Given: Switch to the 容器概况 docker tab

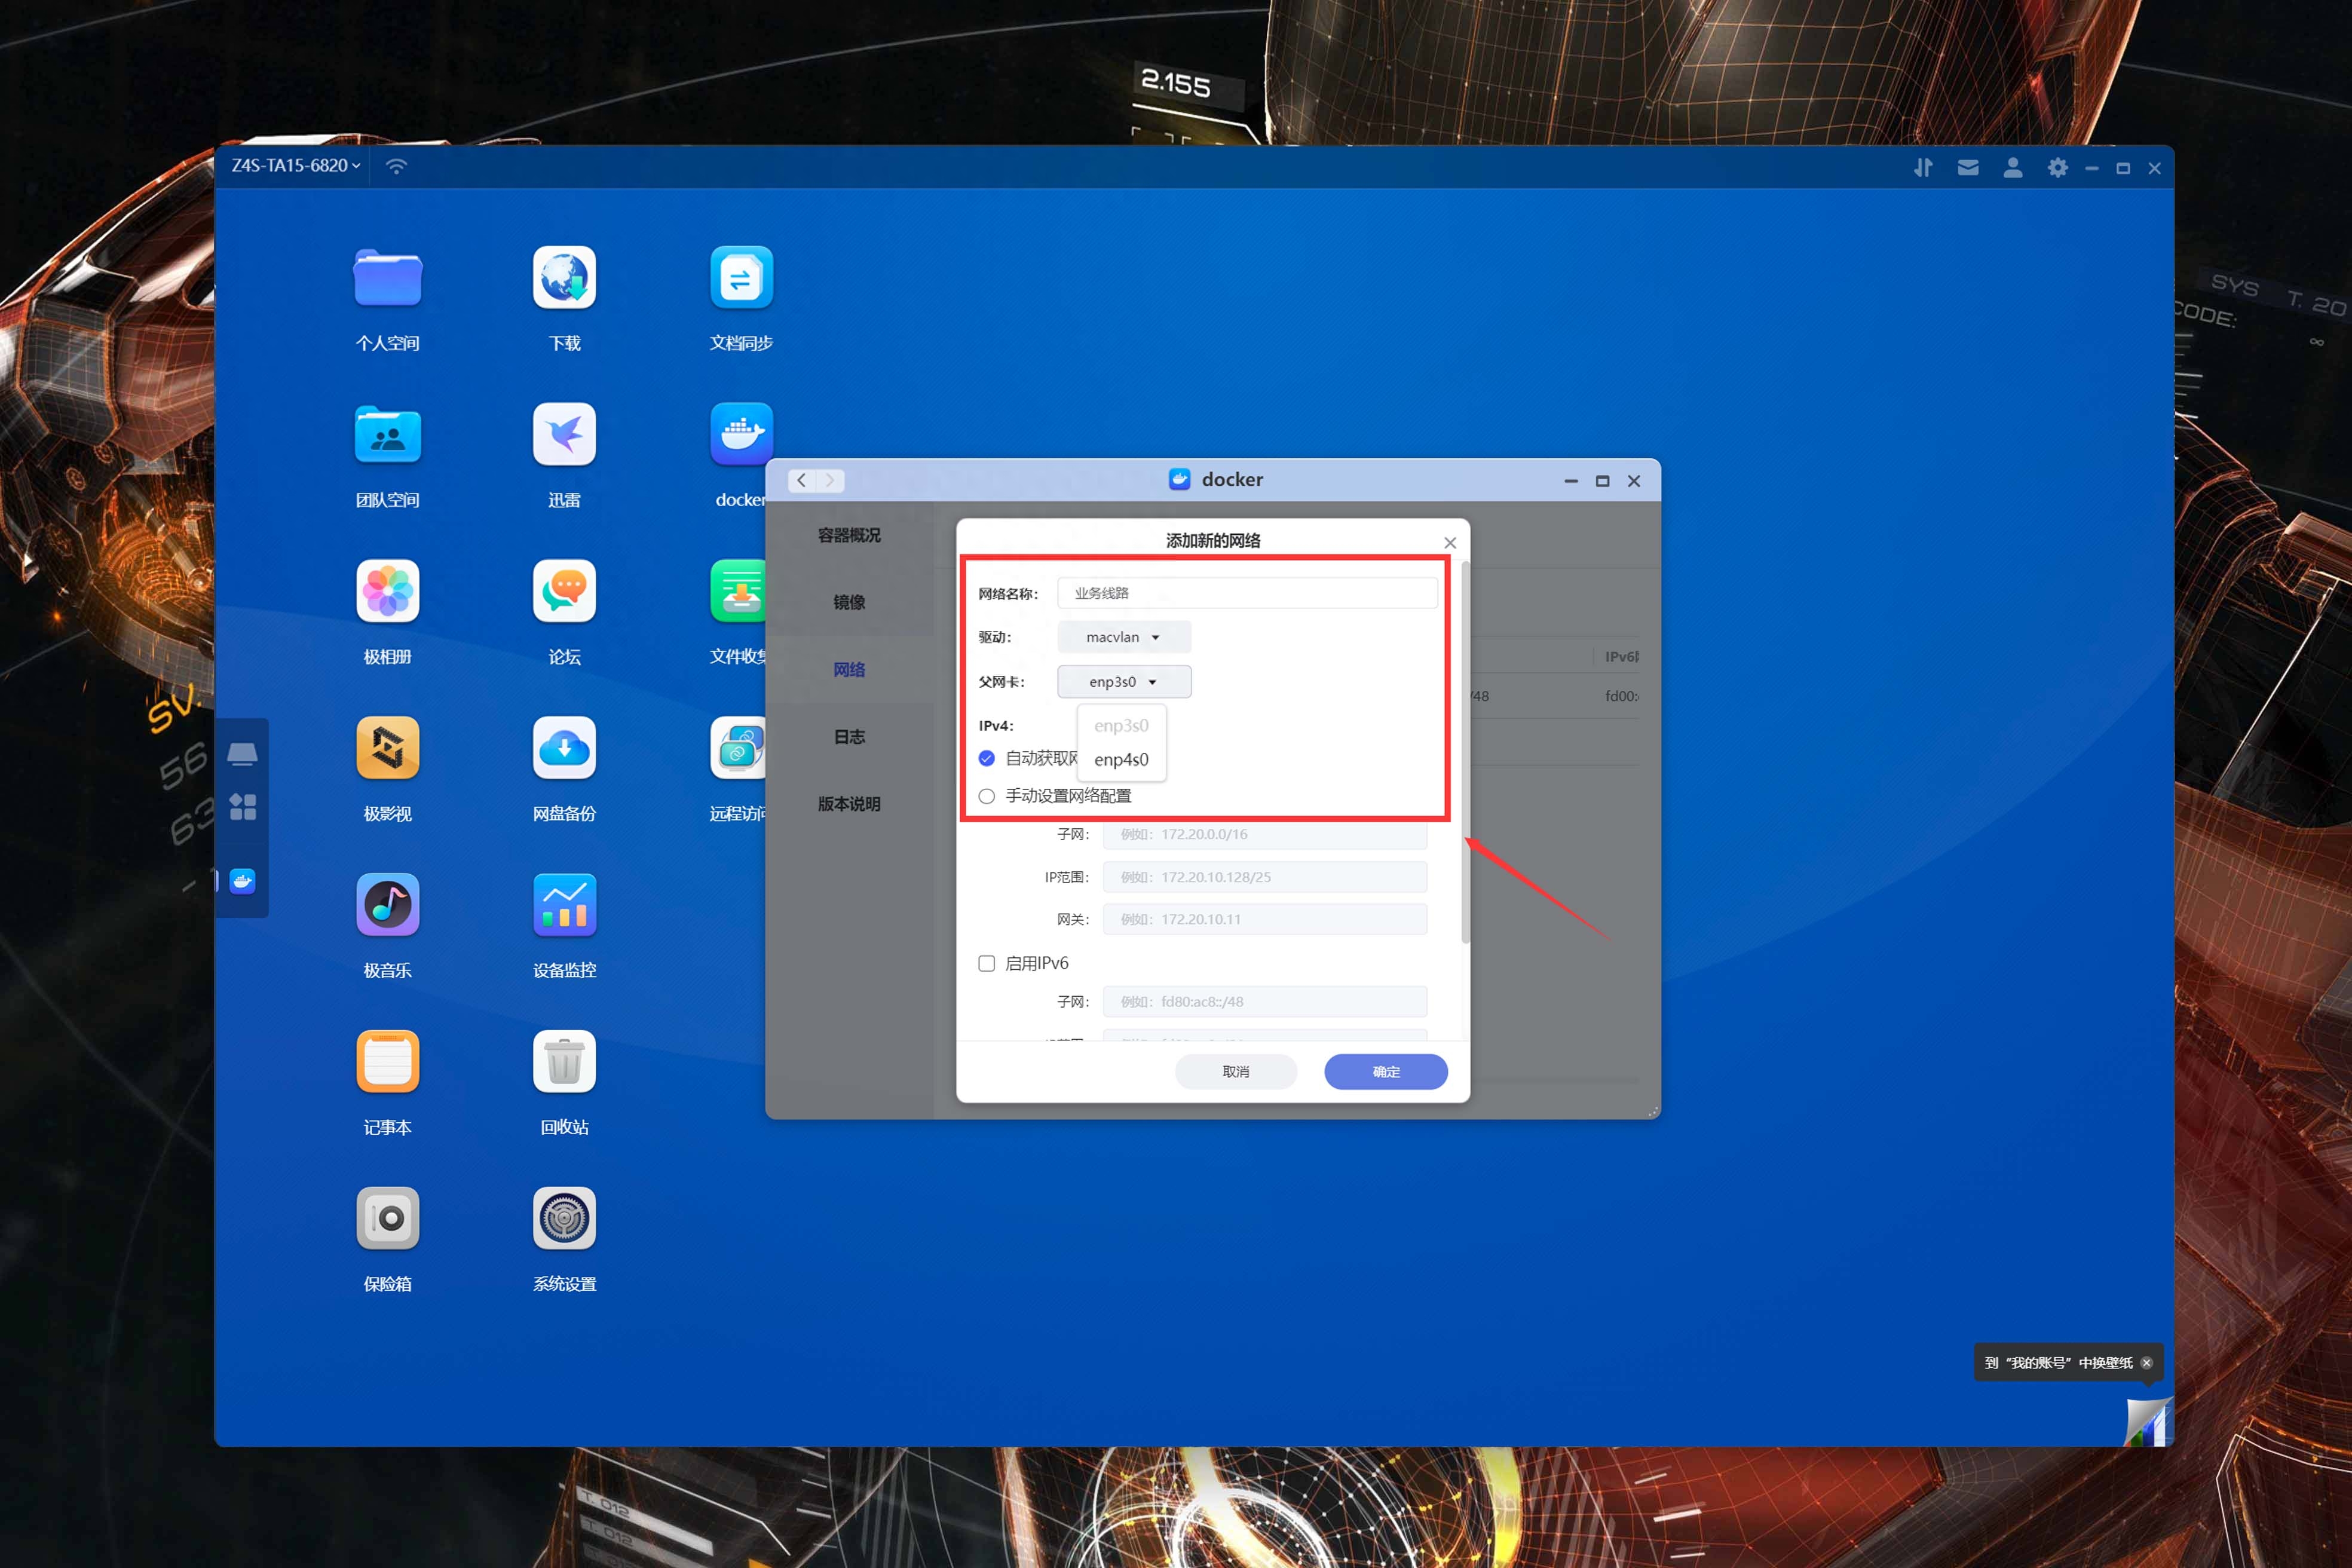Looking at the screenshot, I should tap(849, 535).
